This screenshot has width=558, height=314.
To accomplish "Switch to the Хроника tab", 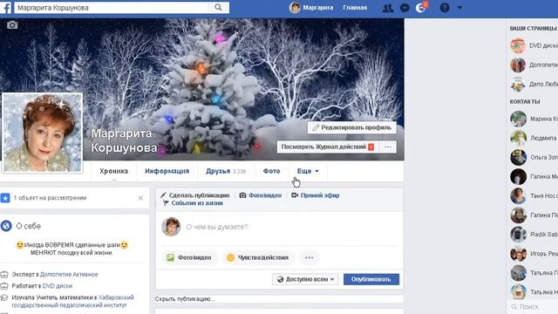I will tap(114, 171).
